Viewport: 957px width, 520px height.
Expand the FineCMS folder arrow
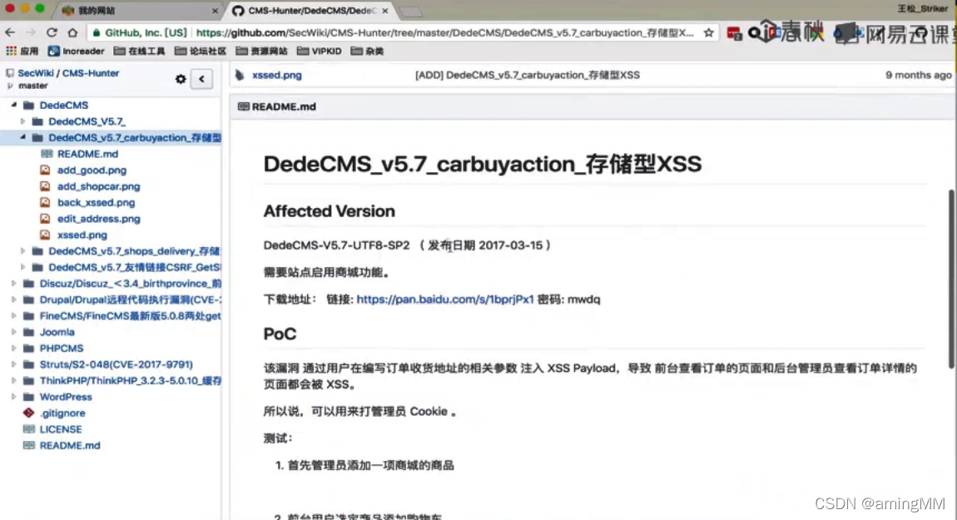(14, 315)
